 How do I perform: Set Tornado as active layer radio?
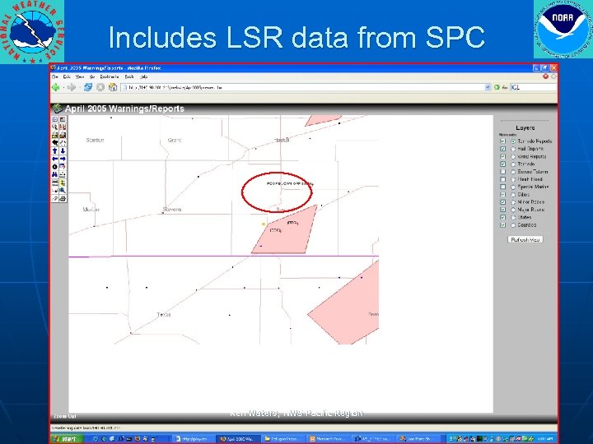[513, 164]
